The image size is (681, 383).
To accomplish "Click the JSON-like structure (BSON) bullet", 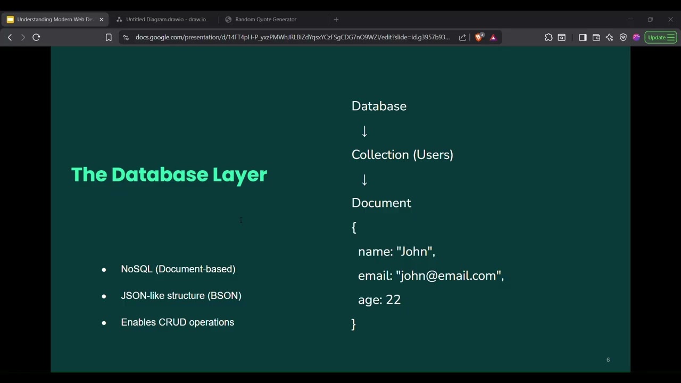I will tap(181, 296).
